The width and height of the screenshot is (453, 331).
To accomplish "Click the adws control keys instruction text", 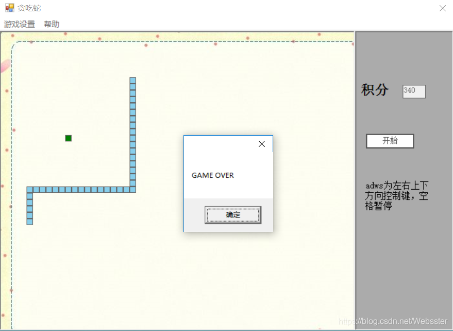I will pyautogui.click(x=395, y=195).
